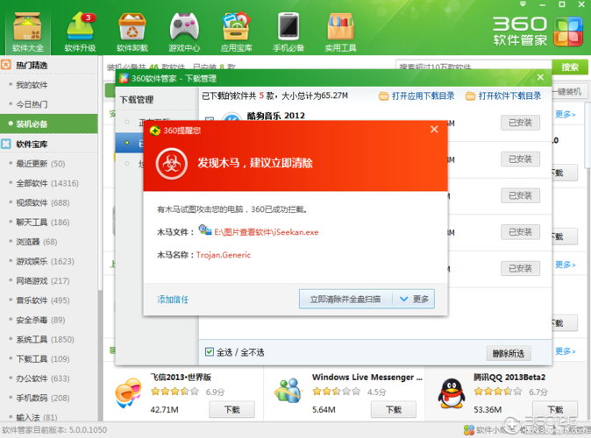Select 游戏娱乐 category in sidebar
Screen dimensions: 591x438
tap(44, 261)
